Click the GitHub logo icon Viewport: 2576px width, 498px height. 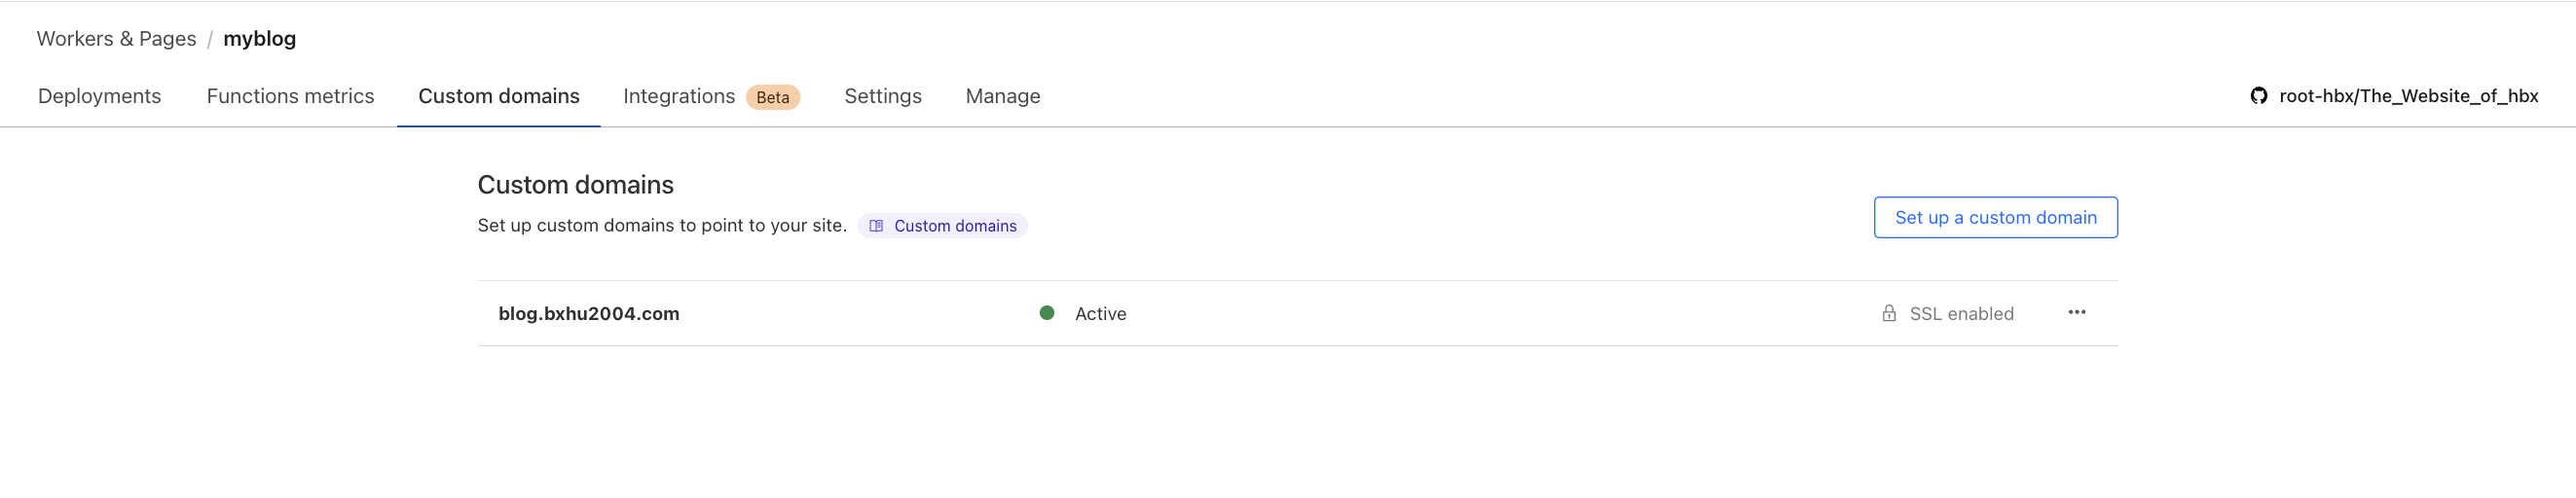pos(2258,96)
